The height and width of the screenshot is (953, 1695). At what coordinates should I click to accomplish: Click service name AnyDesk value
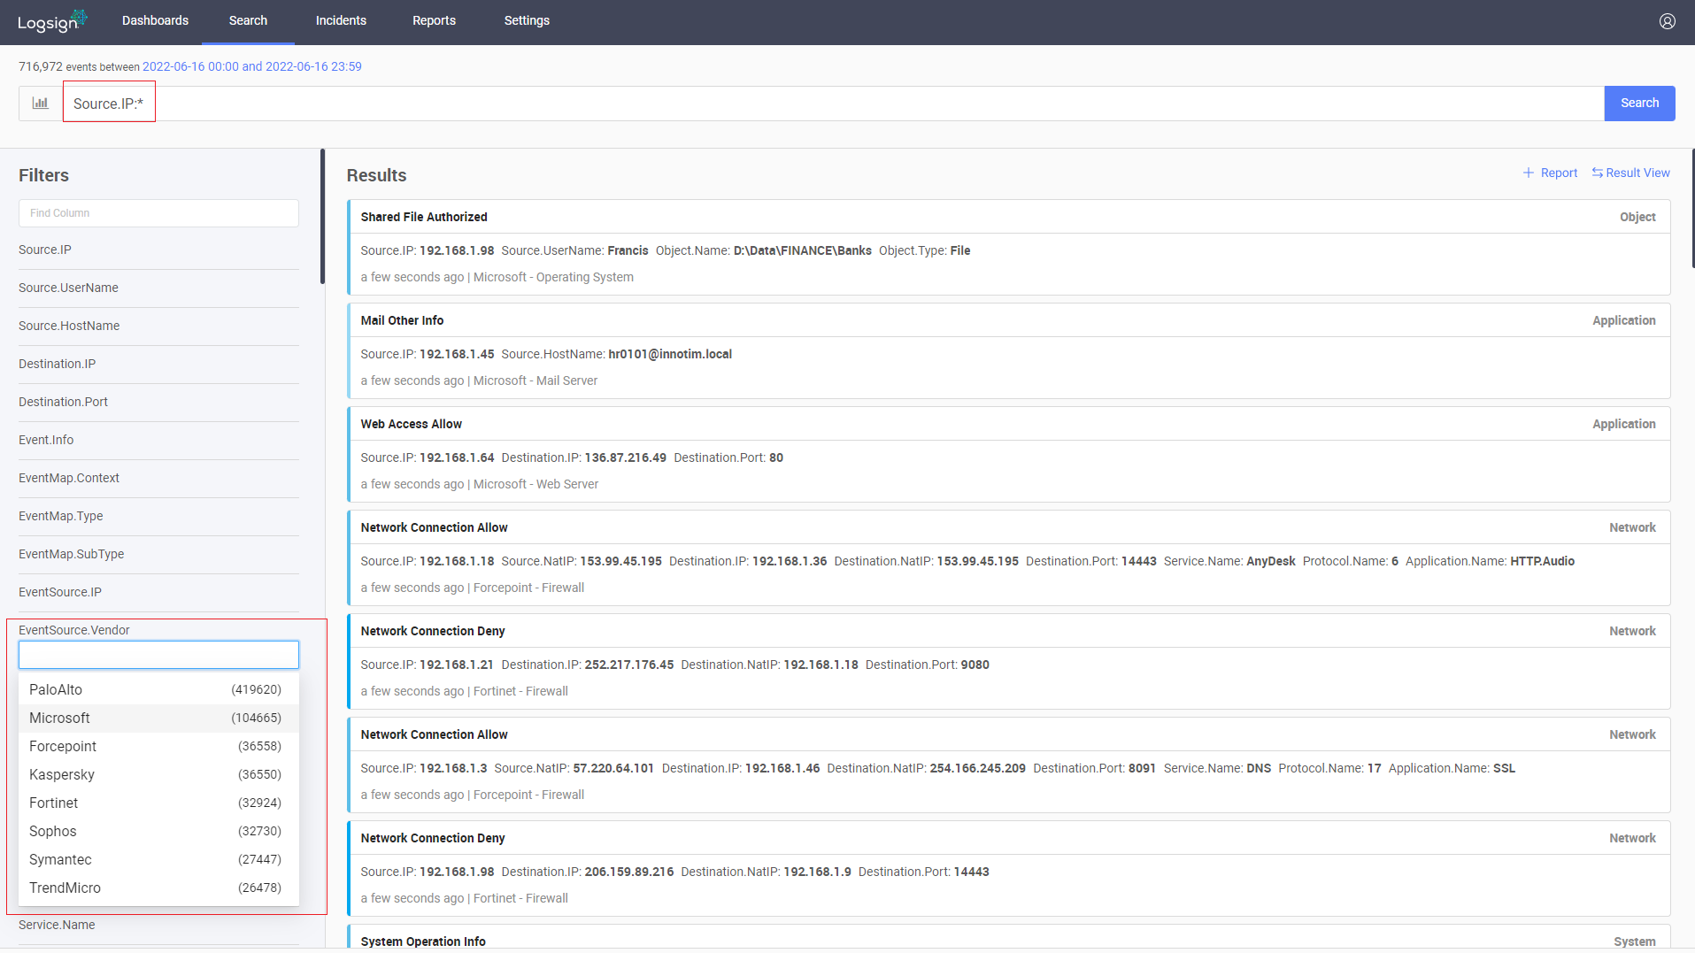(x=1270, y=561)
